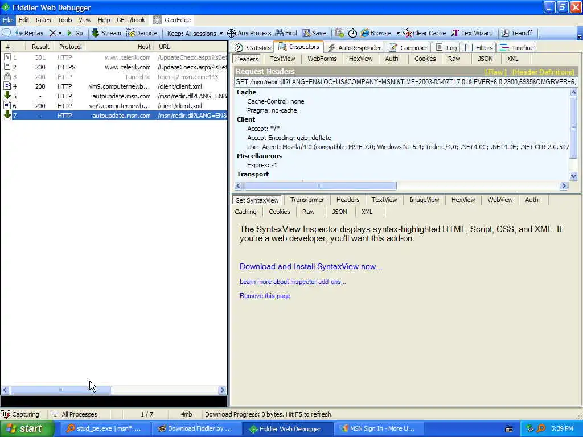Click Download and Install SyntaxView now link
This screenshot has height=437, width=583.
click(x=311, y=266)
